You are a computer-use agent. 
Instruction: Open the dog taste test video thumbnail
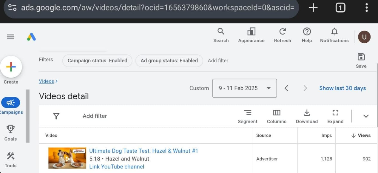click(67, 158)
